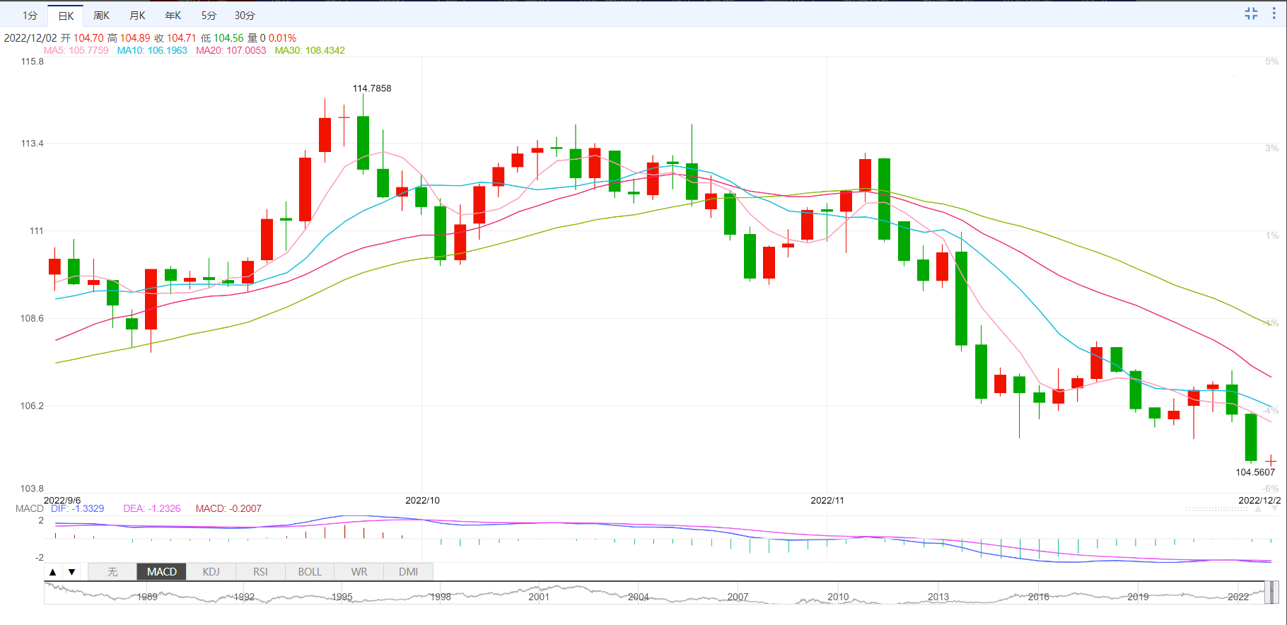This screenshot has width=1287, height=625.
Task: Click the opening price 开 104.70
Action: point(82,38)
